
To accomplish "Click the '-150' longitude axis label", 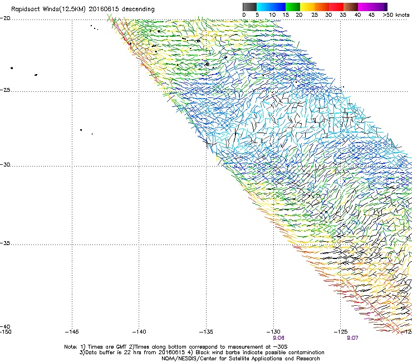I will point(6,332).
